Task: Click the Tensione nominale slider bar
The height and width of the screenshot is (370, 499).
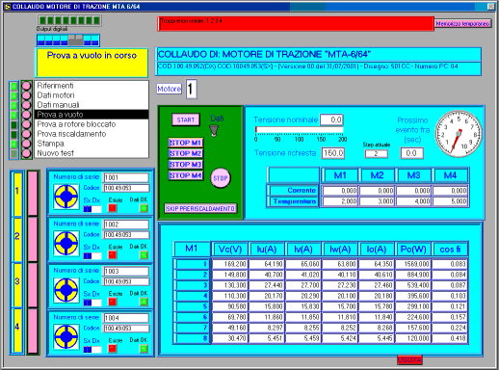Action: tap(300, 130)
